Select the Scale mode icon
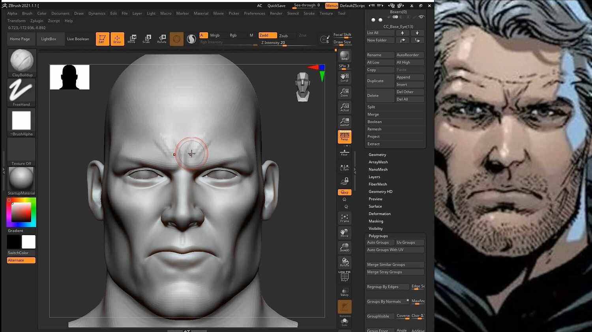This screenshot has width=592, height=332. click(x=147, y=39)
